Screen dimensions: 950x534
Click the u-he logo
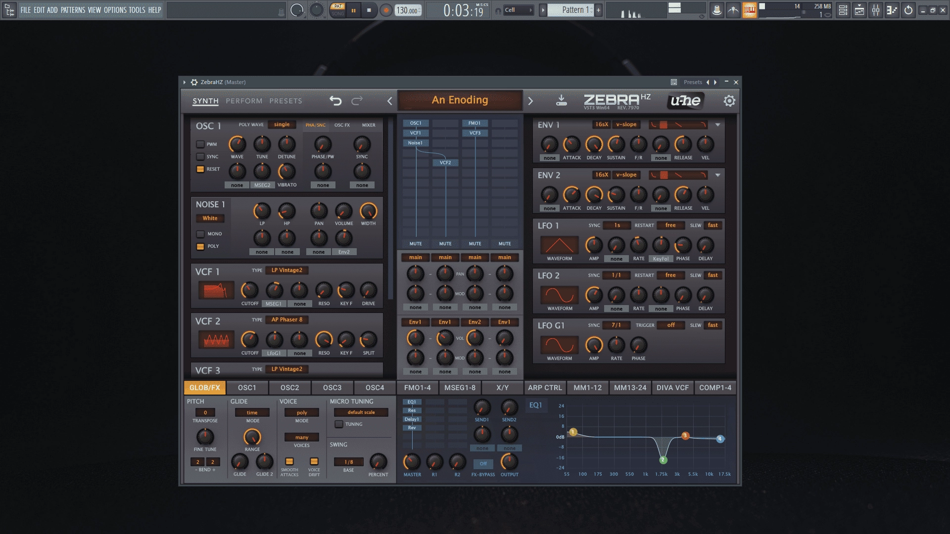pos(685,101)
